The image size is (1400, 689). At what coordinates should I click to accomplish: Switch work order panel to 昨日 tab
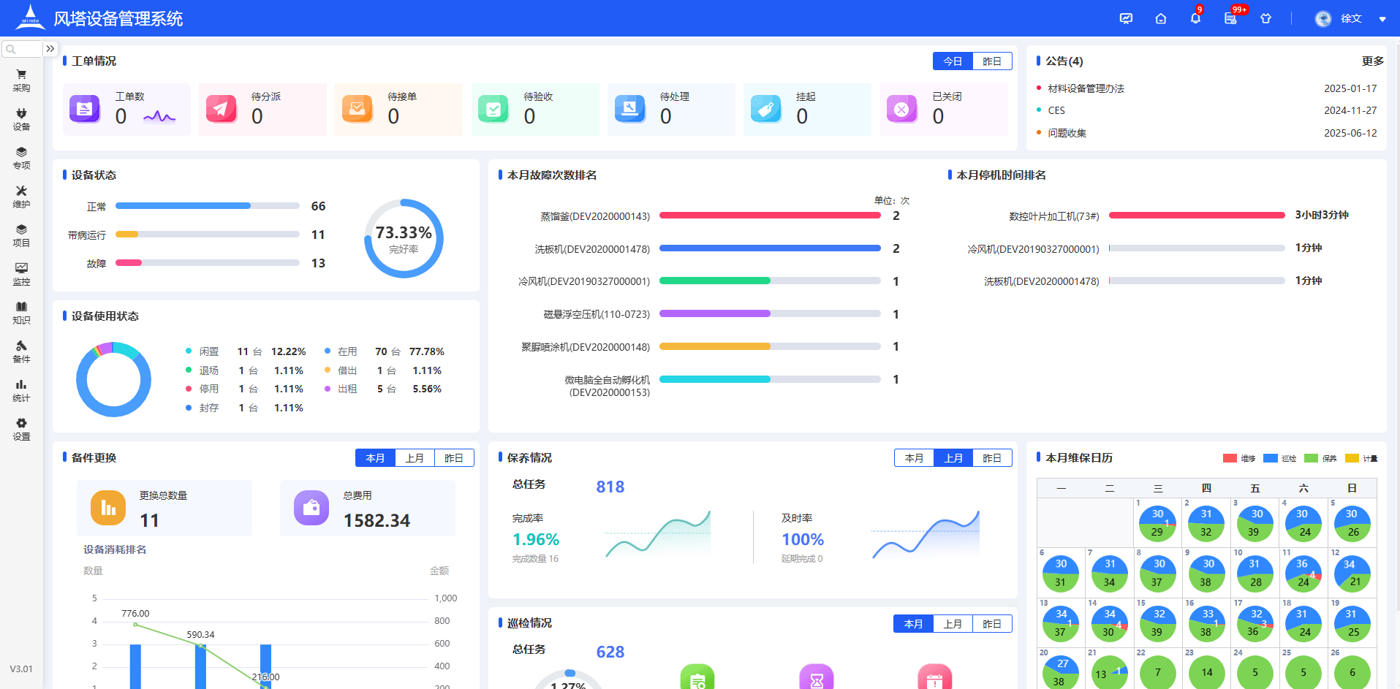991,61
